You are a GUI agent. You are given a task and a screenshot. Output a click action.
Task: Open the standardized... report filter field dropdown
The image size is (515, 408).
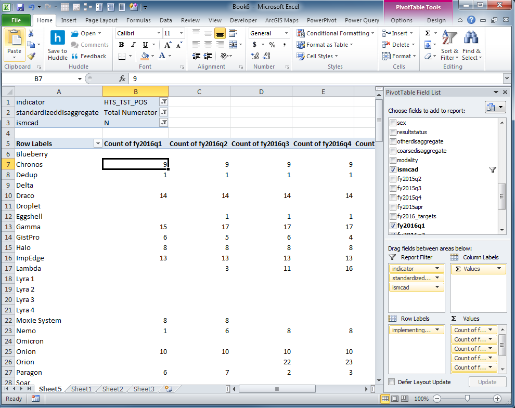pyautogui.click(x=437, y=278)
